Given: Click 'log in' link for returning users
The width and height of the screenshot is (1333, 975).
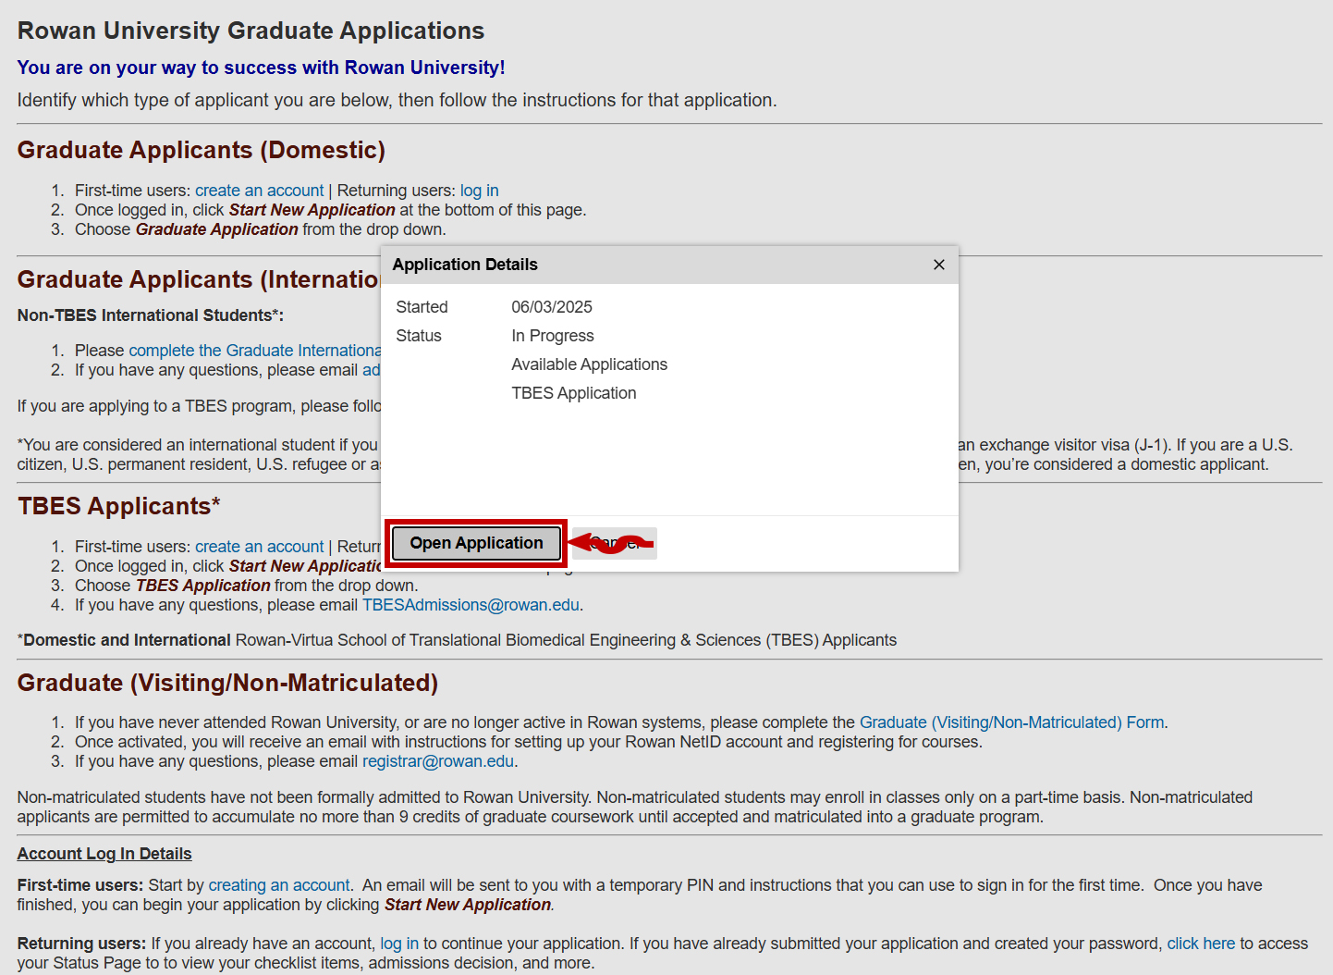Looking at the screenshot, I should pos(399,944).
